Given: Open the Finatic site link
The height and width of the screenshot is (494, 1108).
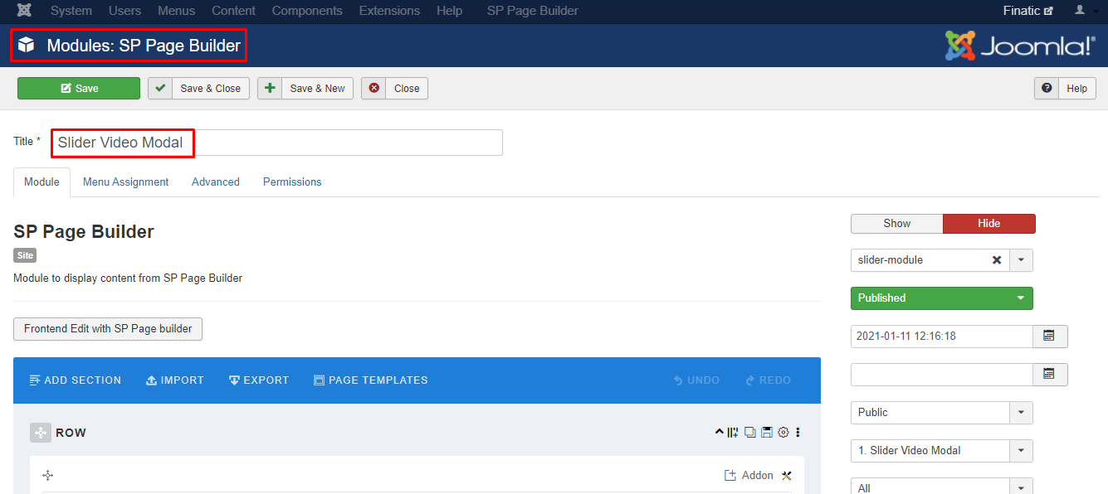Looking at the screenshot, I should click(x=1027, y=11).
